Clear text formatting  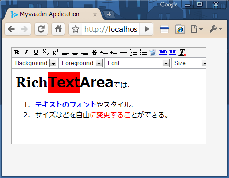click(182, 53)
